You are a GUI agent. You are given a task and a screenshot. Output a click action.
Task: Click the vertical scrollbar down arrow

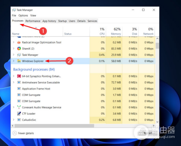[157, 122]
